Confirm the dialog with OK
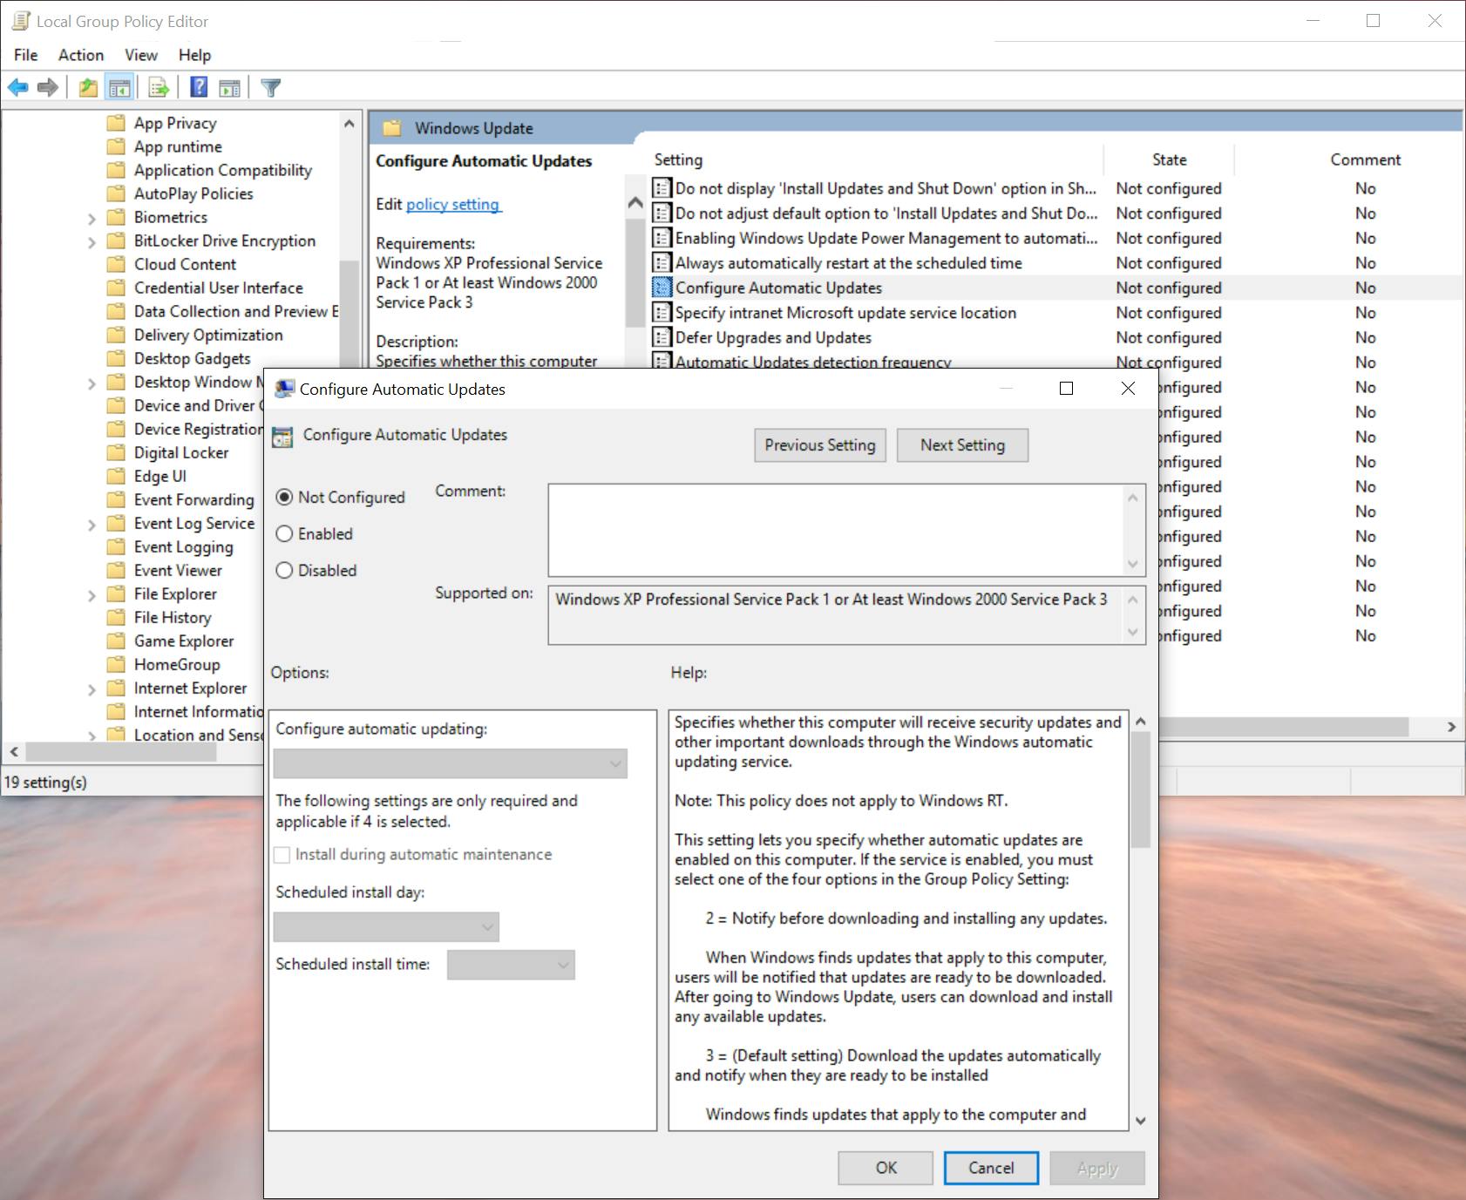 [x=886, y=1168]
